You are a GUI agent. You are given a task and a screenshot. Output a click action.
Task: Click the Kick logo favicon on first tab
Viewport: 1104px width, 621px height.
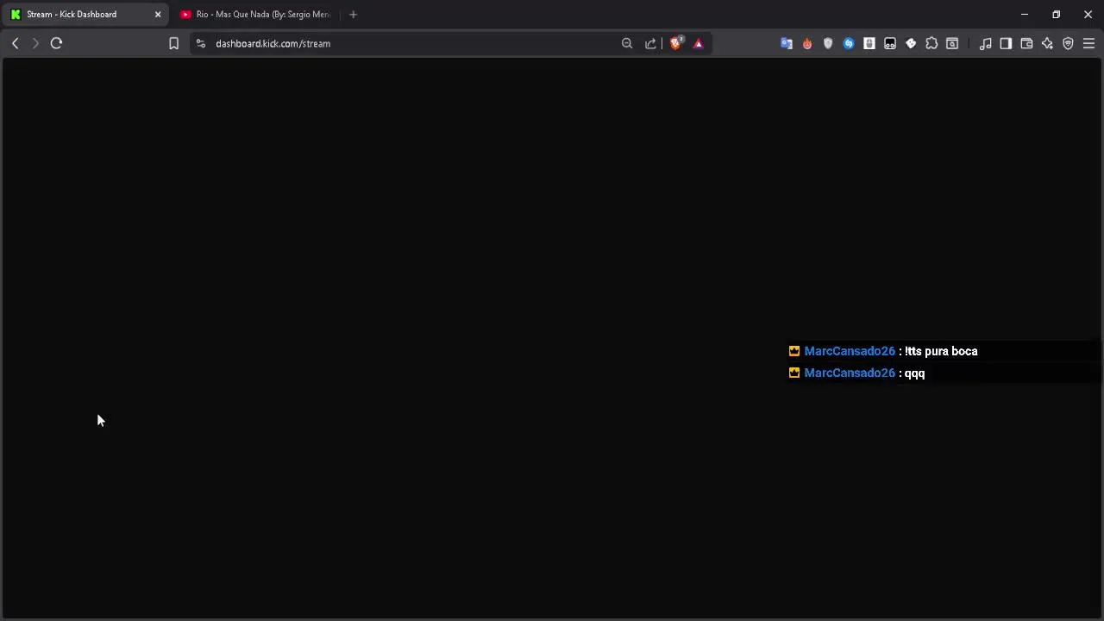pyautogui.click(x=16, y=15)
